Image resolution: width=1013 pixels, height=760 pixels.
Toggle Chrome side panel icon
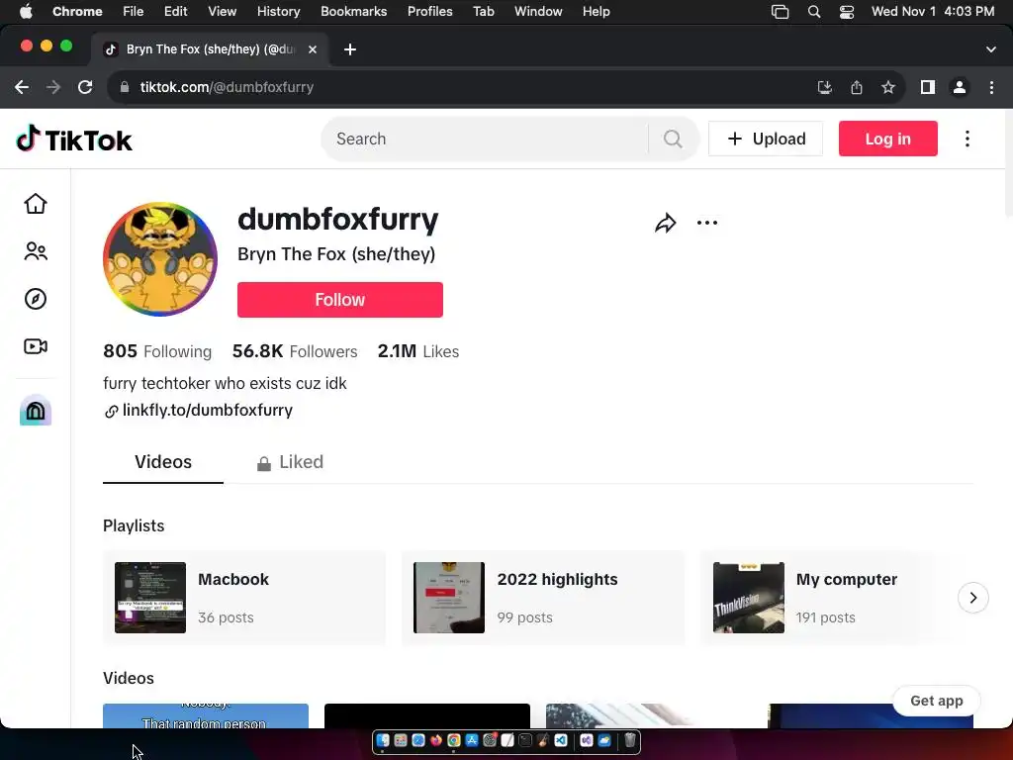[x=928, y=87]
